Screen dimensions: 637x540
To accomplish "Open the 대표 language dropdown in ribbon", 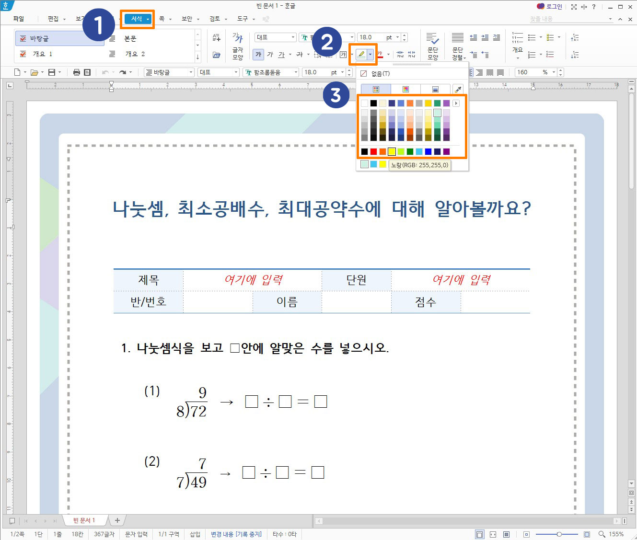I will click(x=293, y=37).
